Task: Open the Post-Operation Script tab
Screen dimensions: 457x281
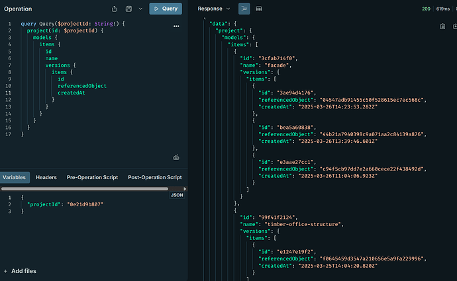Action: point(155,177)
